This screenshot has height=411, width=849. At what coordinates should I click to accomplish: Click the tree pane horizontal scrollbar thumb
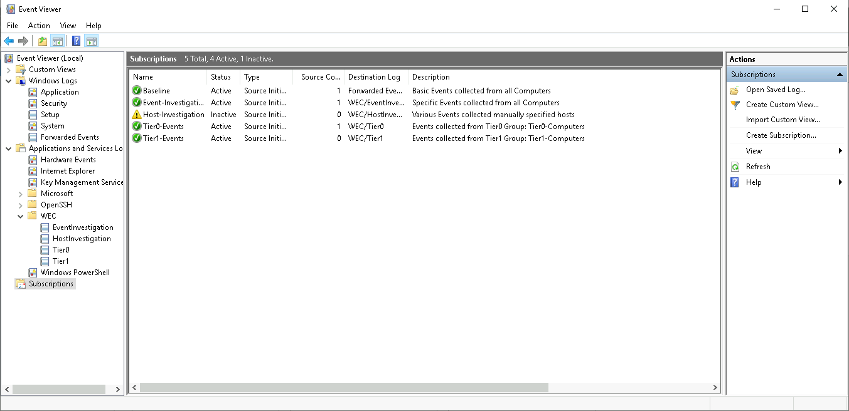[58, 389]
